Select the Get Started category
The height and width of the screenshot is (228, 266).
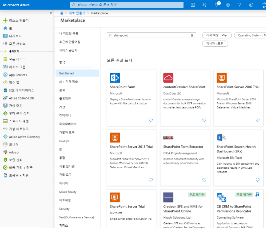[x=77, y=73]
